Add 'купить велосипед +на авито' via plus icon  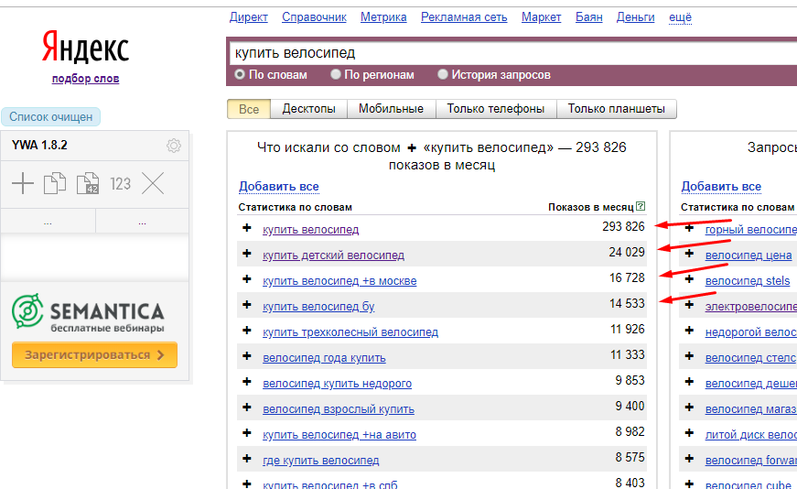247,432
